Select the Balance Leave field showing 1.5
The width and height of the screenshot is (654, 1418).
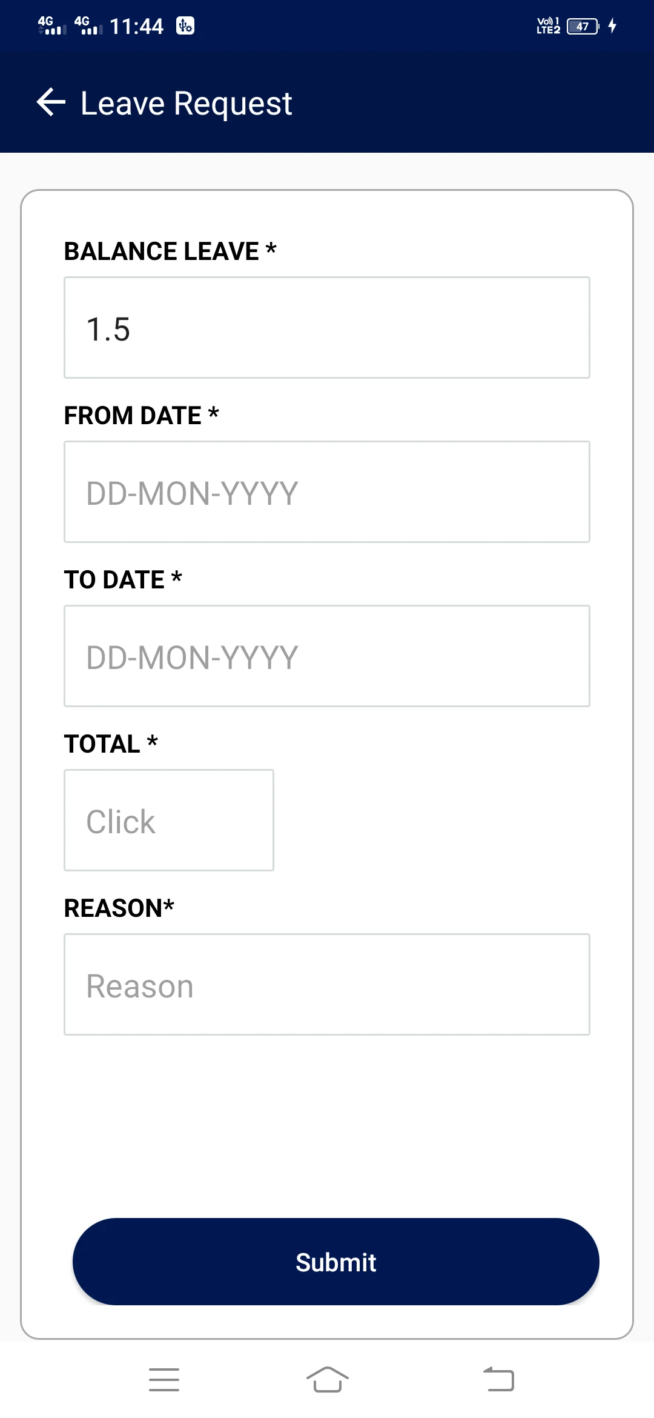pos(327,328)
